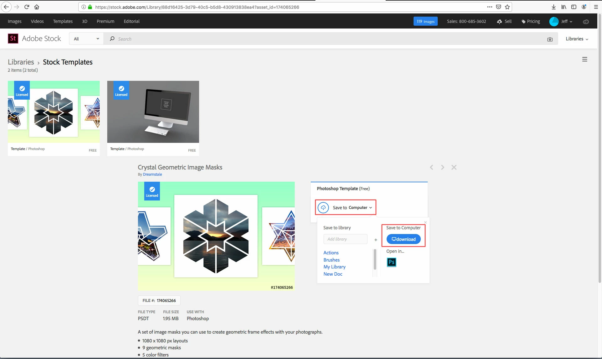Click the Creative Cloud icon in header
Image resolution: width=602 pixels, height=359 pixels.
585,22
